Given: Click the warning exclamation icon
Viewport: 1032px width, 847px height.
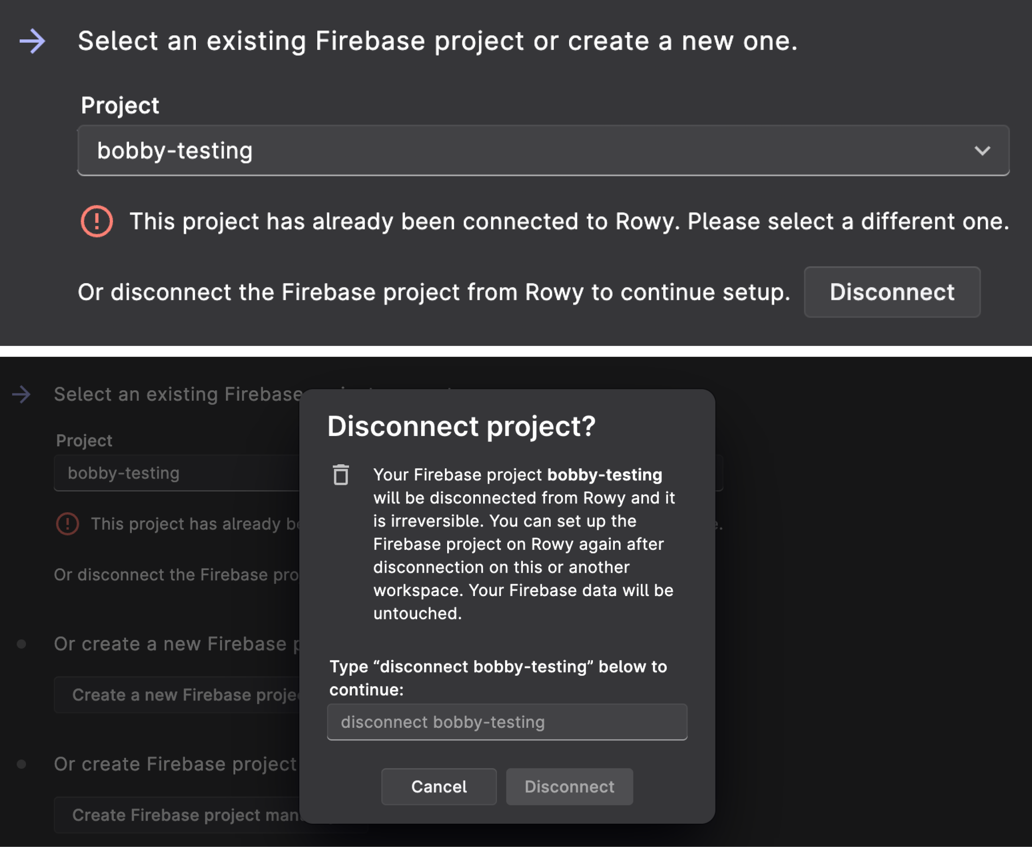Looking at the screenshot, I should (96, 222).
